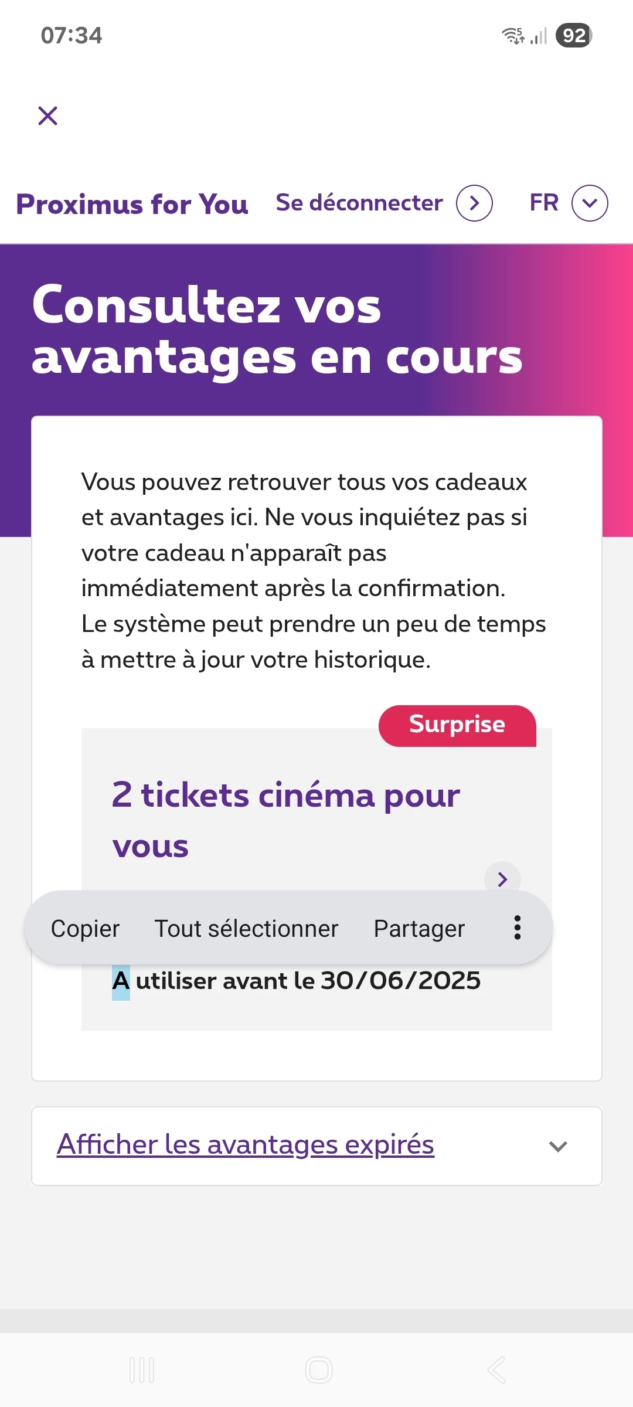Image resolution: width=633 pixels, height=1407 pixels.
Task: Tap Copier in the selection menu
Action: point(85,929)
